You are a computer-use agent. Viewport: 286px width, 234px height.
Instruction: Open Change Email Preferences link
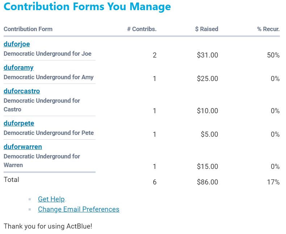coord(79,209)
